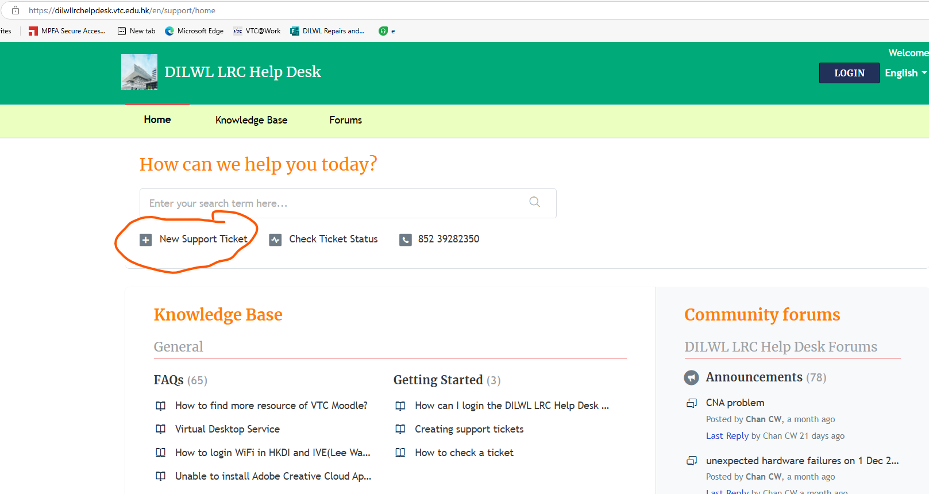This screenshot has height=494, width=929.
Task: Open the Knowledge Base heading
Action: point(218,315)
